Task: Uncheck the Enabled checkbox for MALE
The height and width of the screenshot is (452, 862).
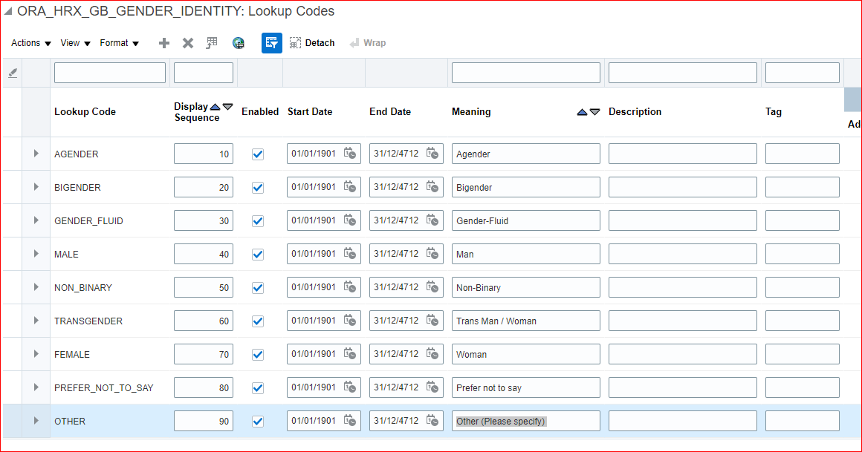Action: 257,254
